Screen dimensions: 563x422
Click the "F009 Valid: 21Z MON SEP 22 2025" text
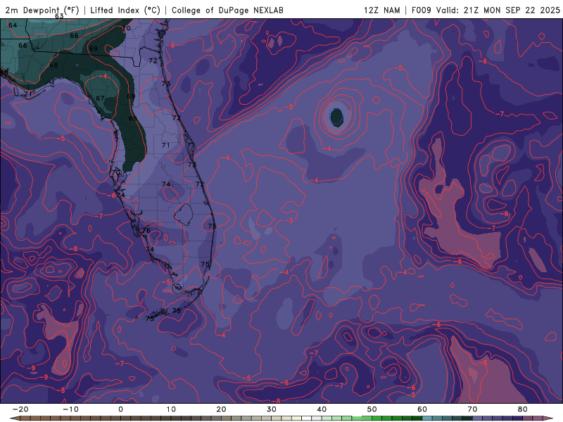pos(486,10)
